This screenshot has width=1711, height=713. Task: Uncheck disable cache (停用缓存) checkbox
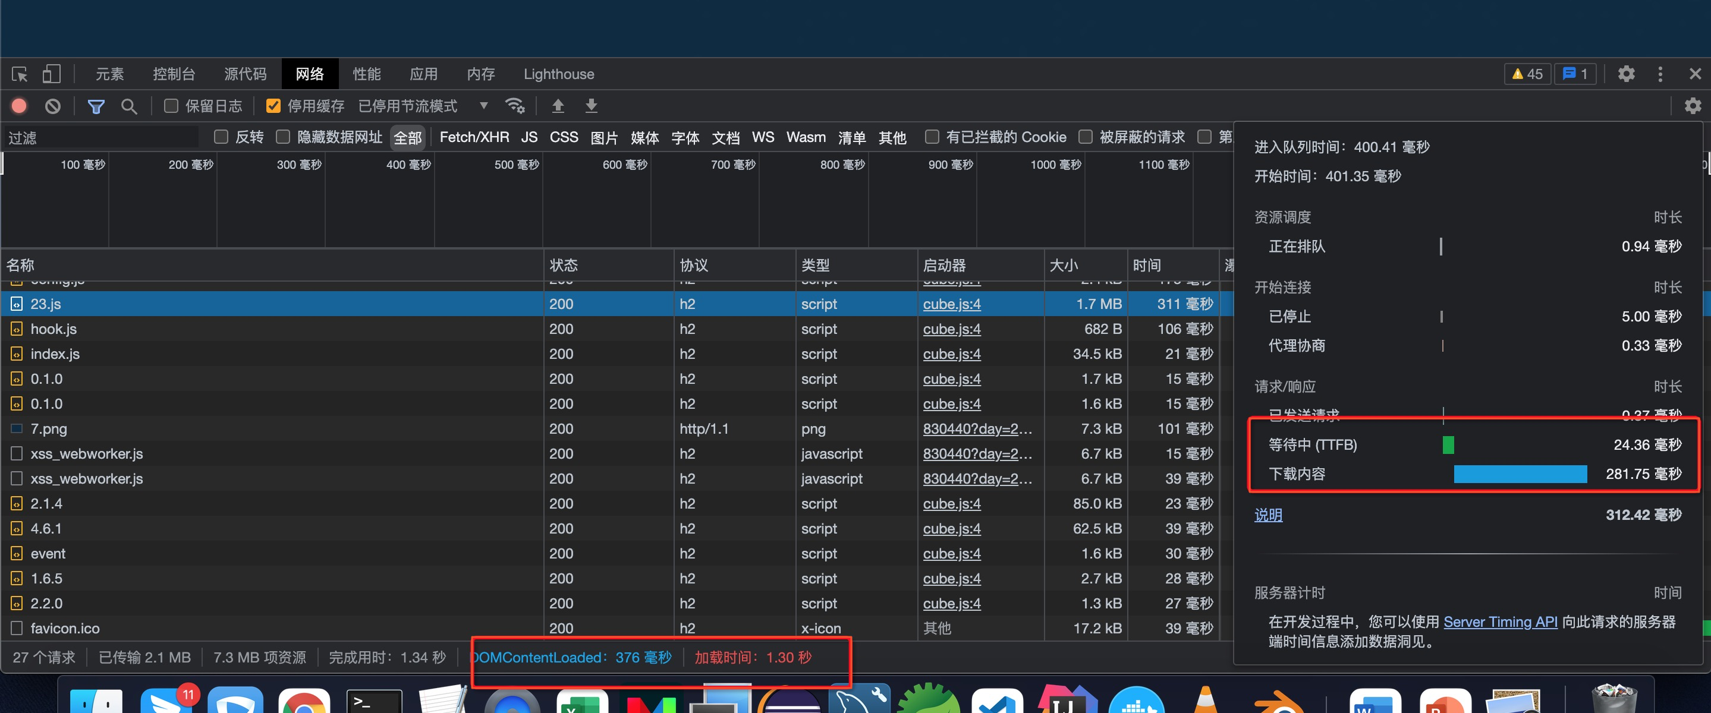(273, 106)
